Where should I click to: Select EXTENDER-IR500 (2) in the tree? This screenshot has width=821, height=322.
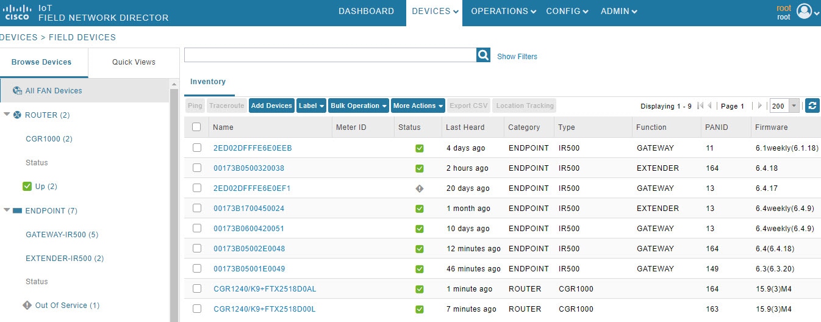65,258
